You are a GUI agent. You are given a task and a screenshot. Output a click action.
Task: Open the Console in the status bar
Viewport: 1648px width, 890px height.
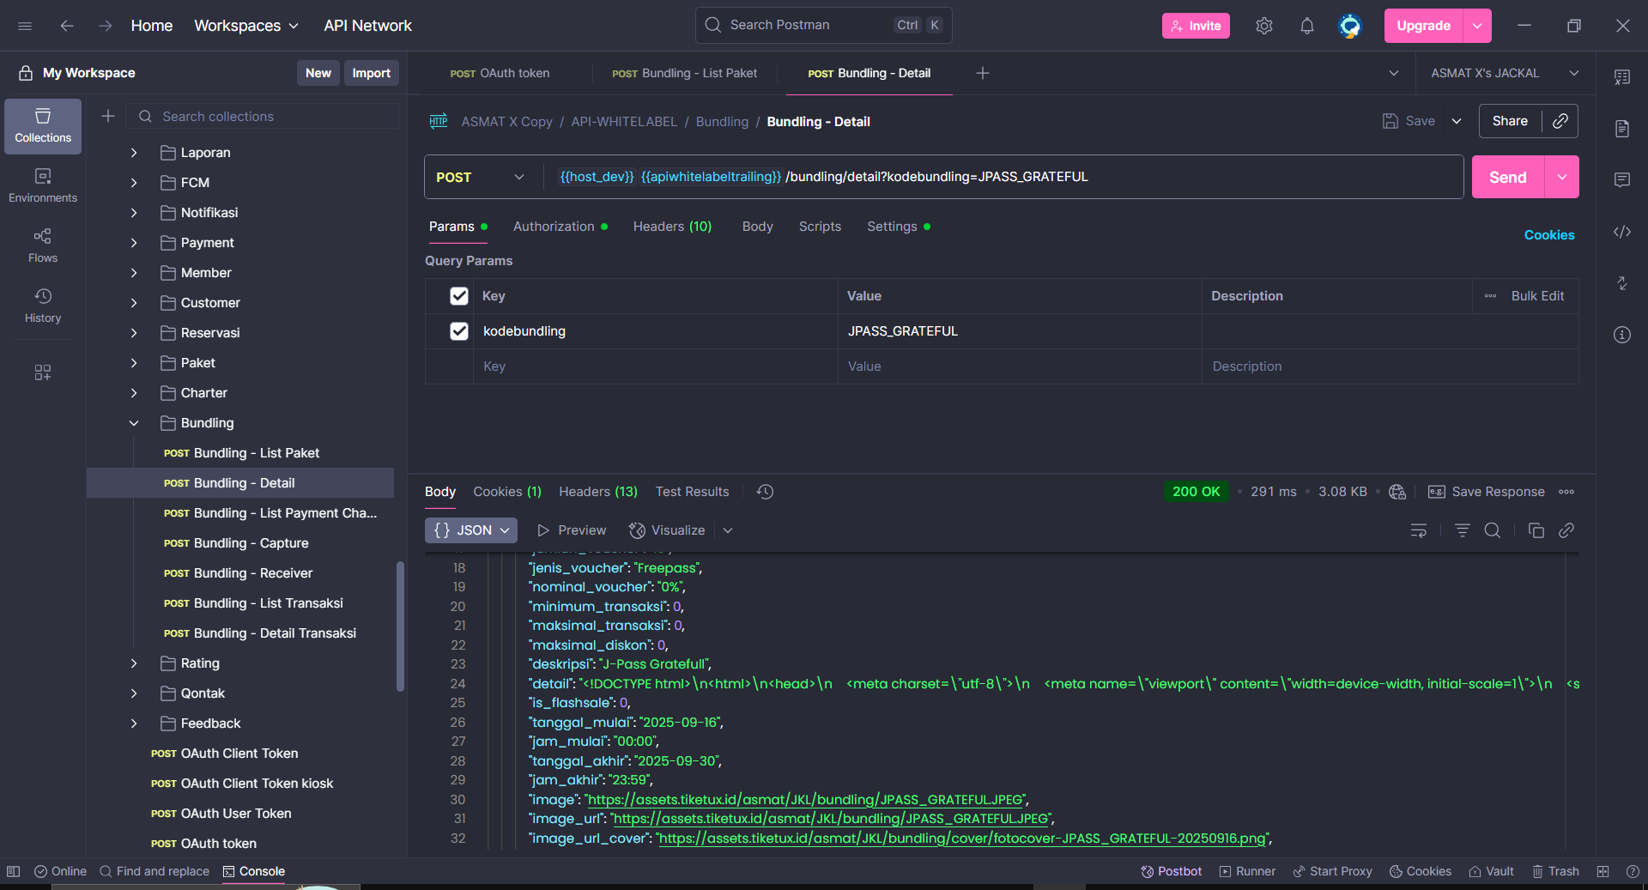coord(254,871)
